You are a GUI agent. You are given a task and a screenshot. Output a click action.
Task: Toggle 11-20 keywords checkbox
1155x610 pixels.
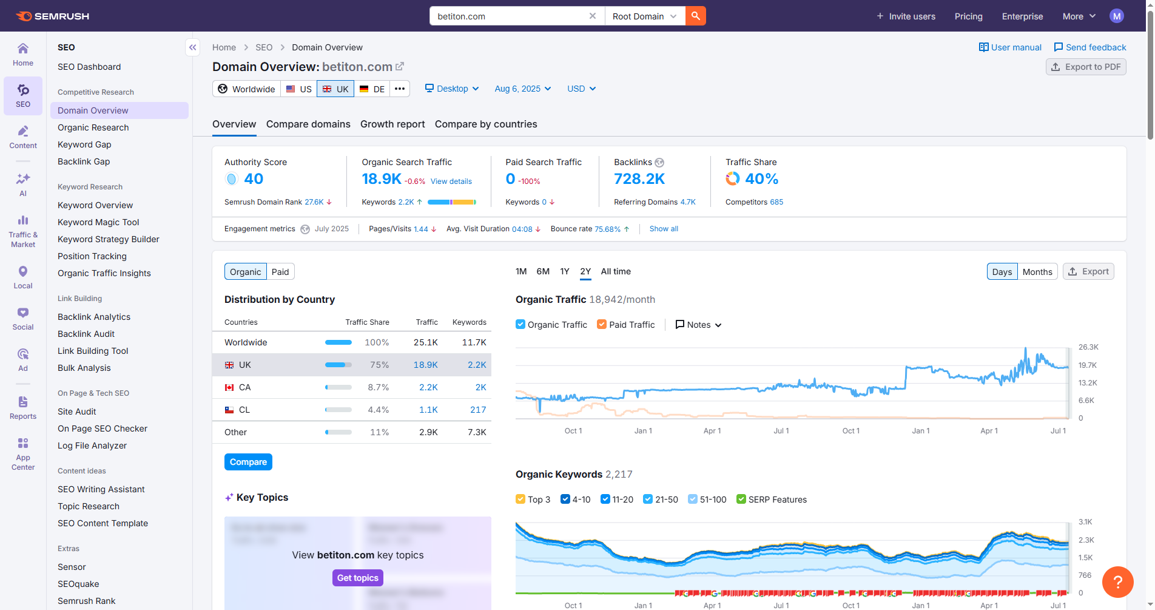pos(605,499)
